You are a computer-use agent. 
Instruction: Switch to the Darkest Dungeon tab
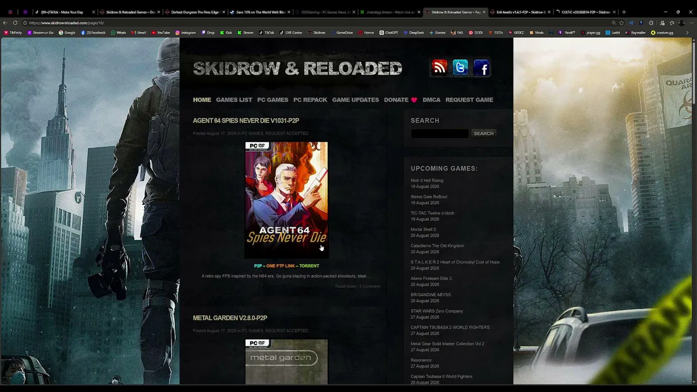coord(195,12)
